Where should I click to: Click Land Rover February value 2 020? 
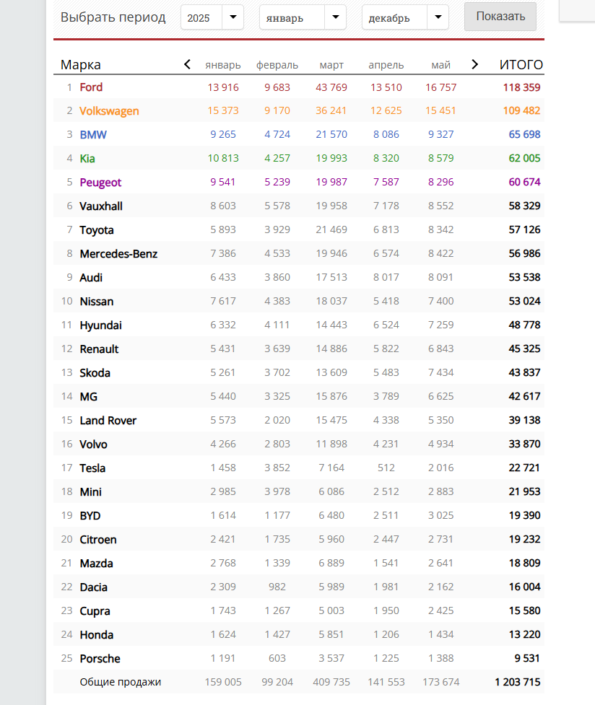coord(277,421)
